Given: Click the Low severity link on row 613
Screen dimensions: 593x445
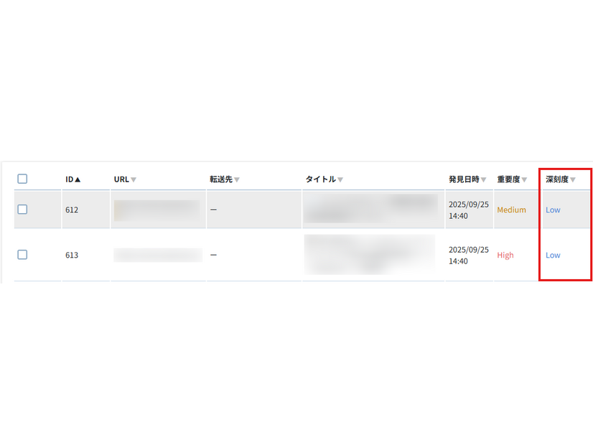Looking at the screenshot, I should (552, 255).
